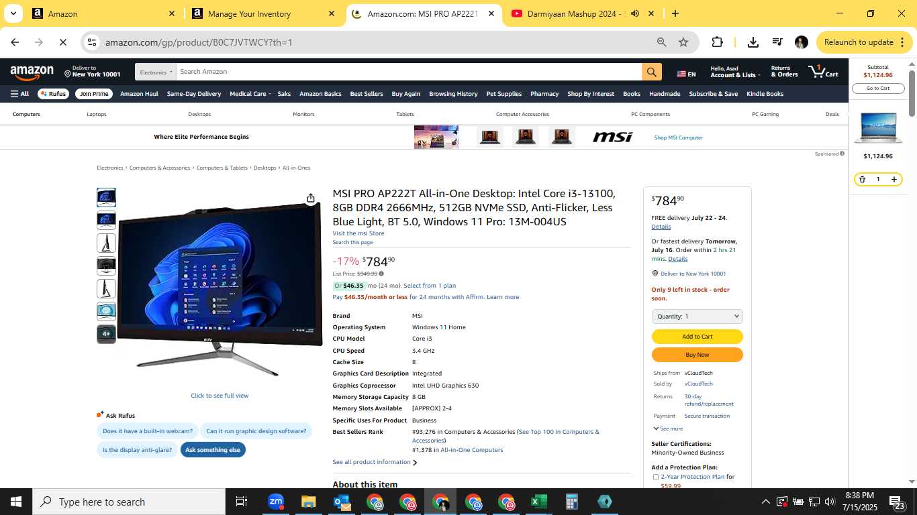
Task: Bookmark page with star icon
Action: pos(683,42)
